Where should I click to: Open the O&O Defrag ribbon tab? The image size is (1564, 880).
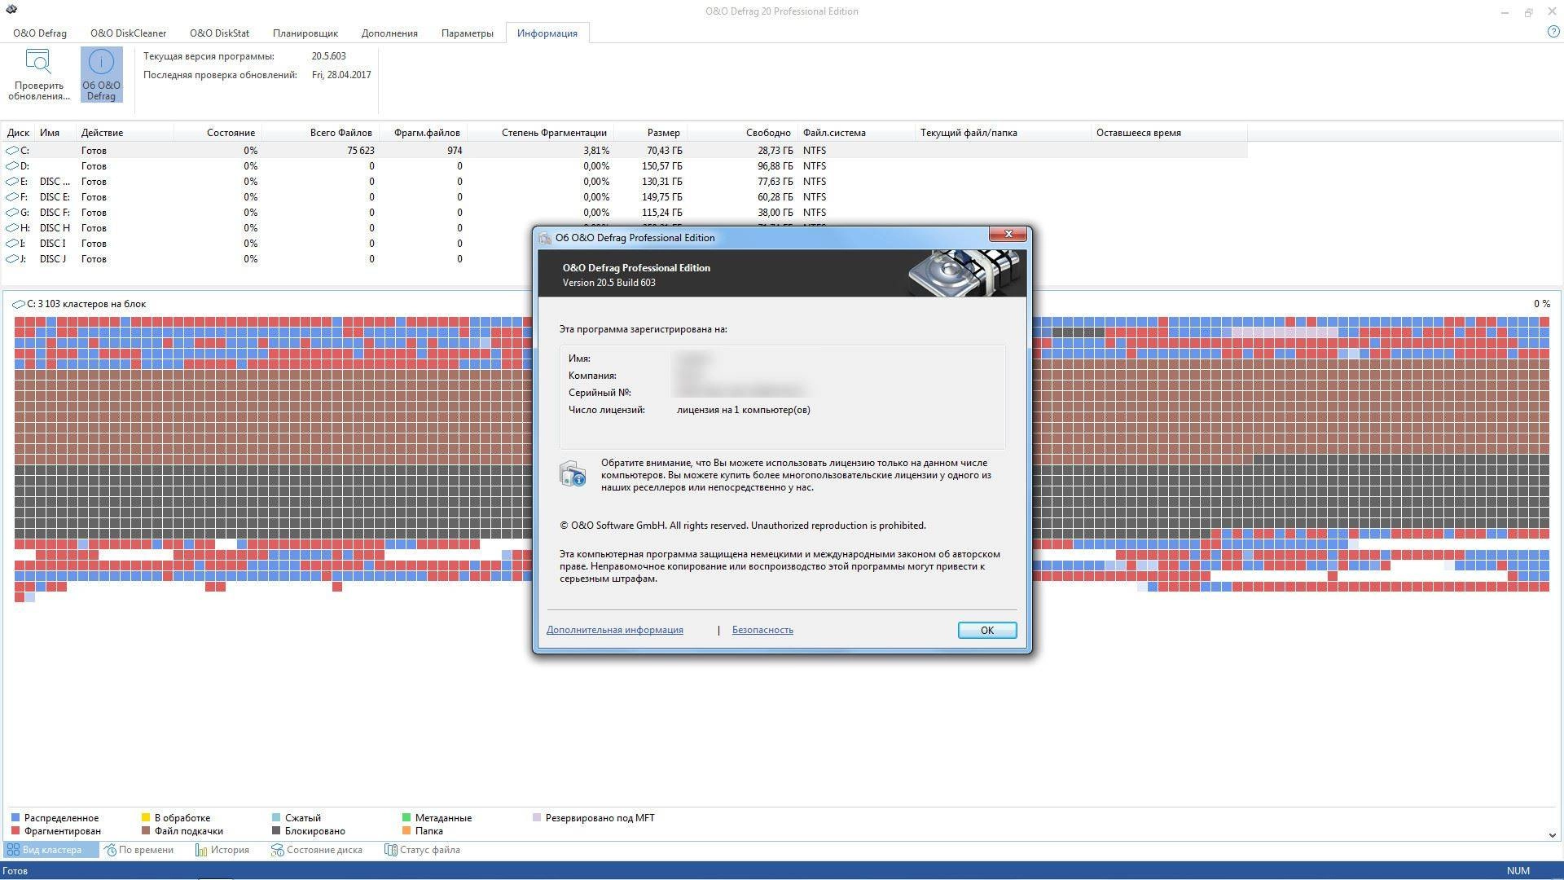[40, 33]
